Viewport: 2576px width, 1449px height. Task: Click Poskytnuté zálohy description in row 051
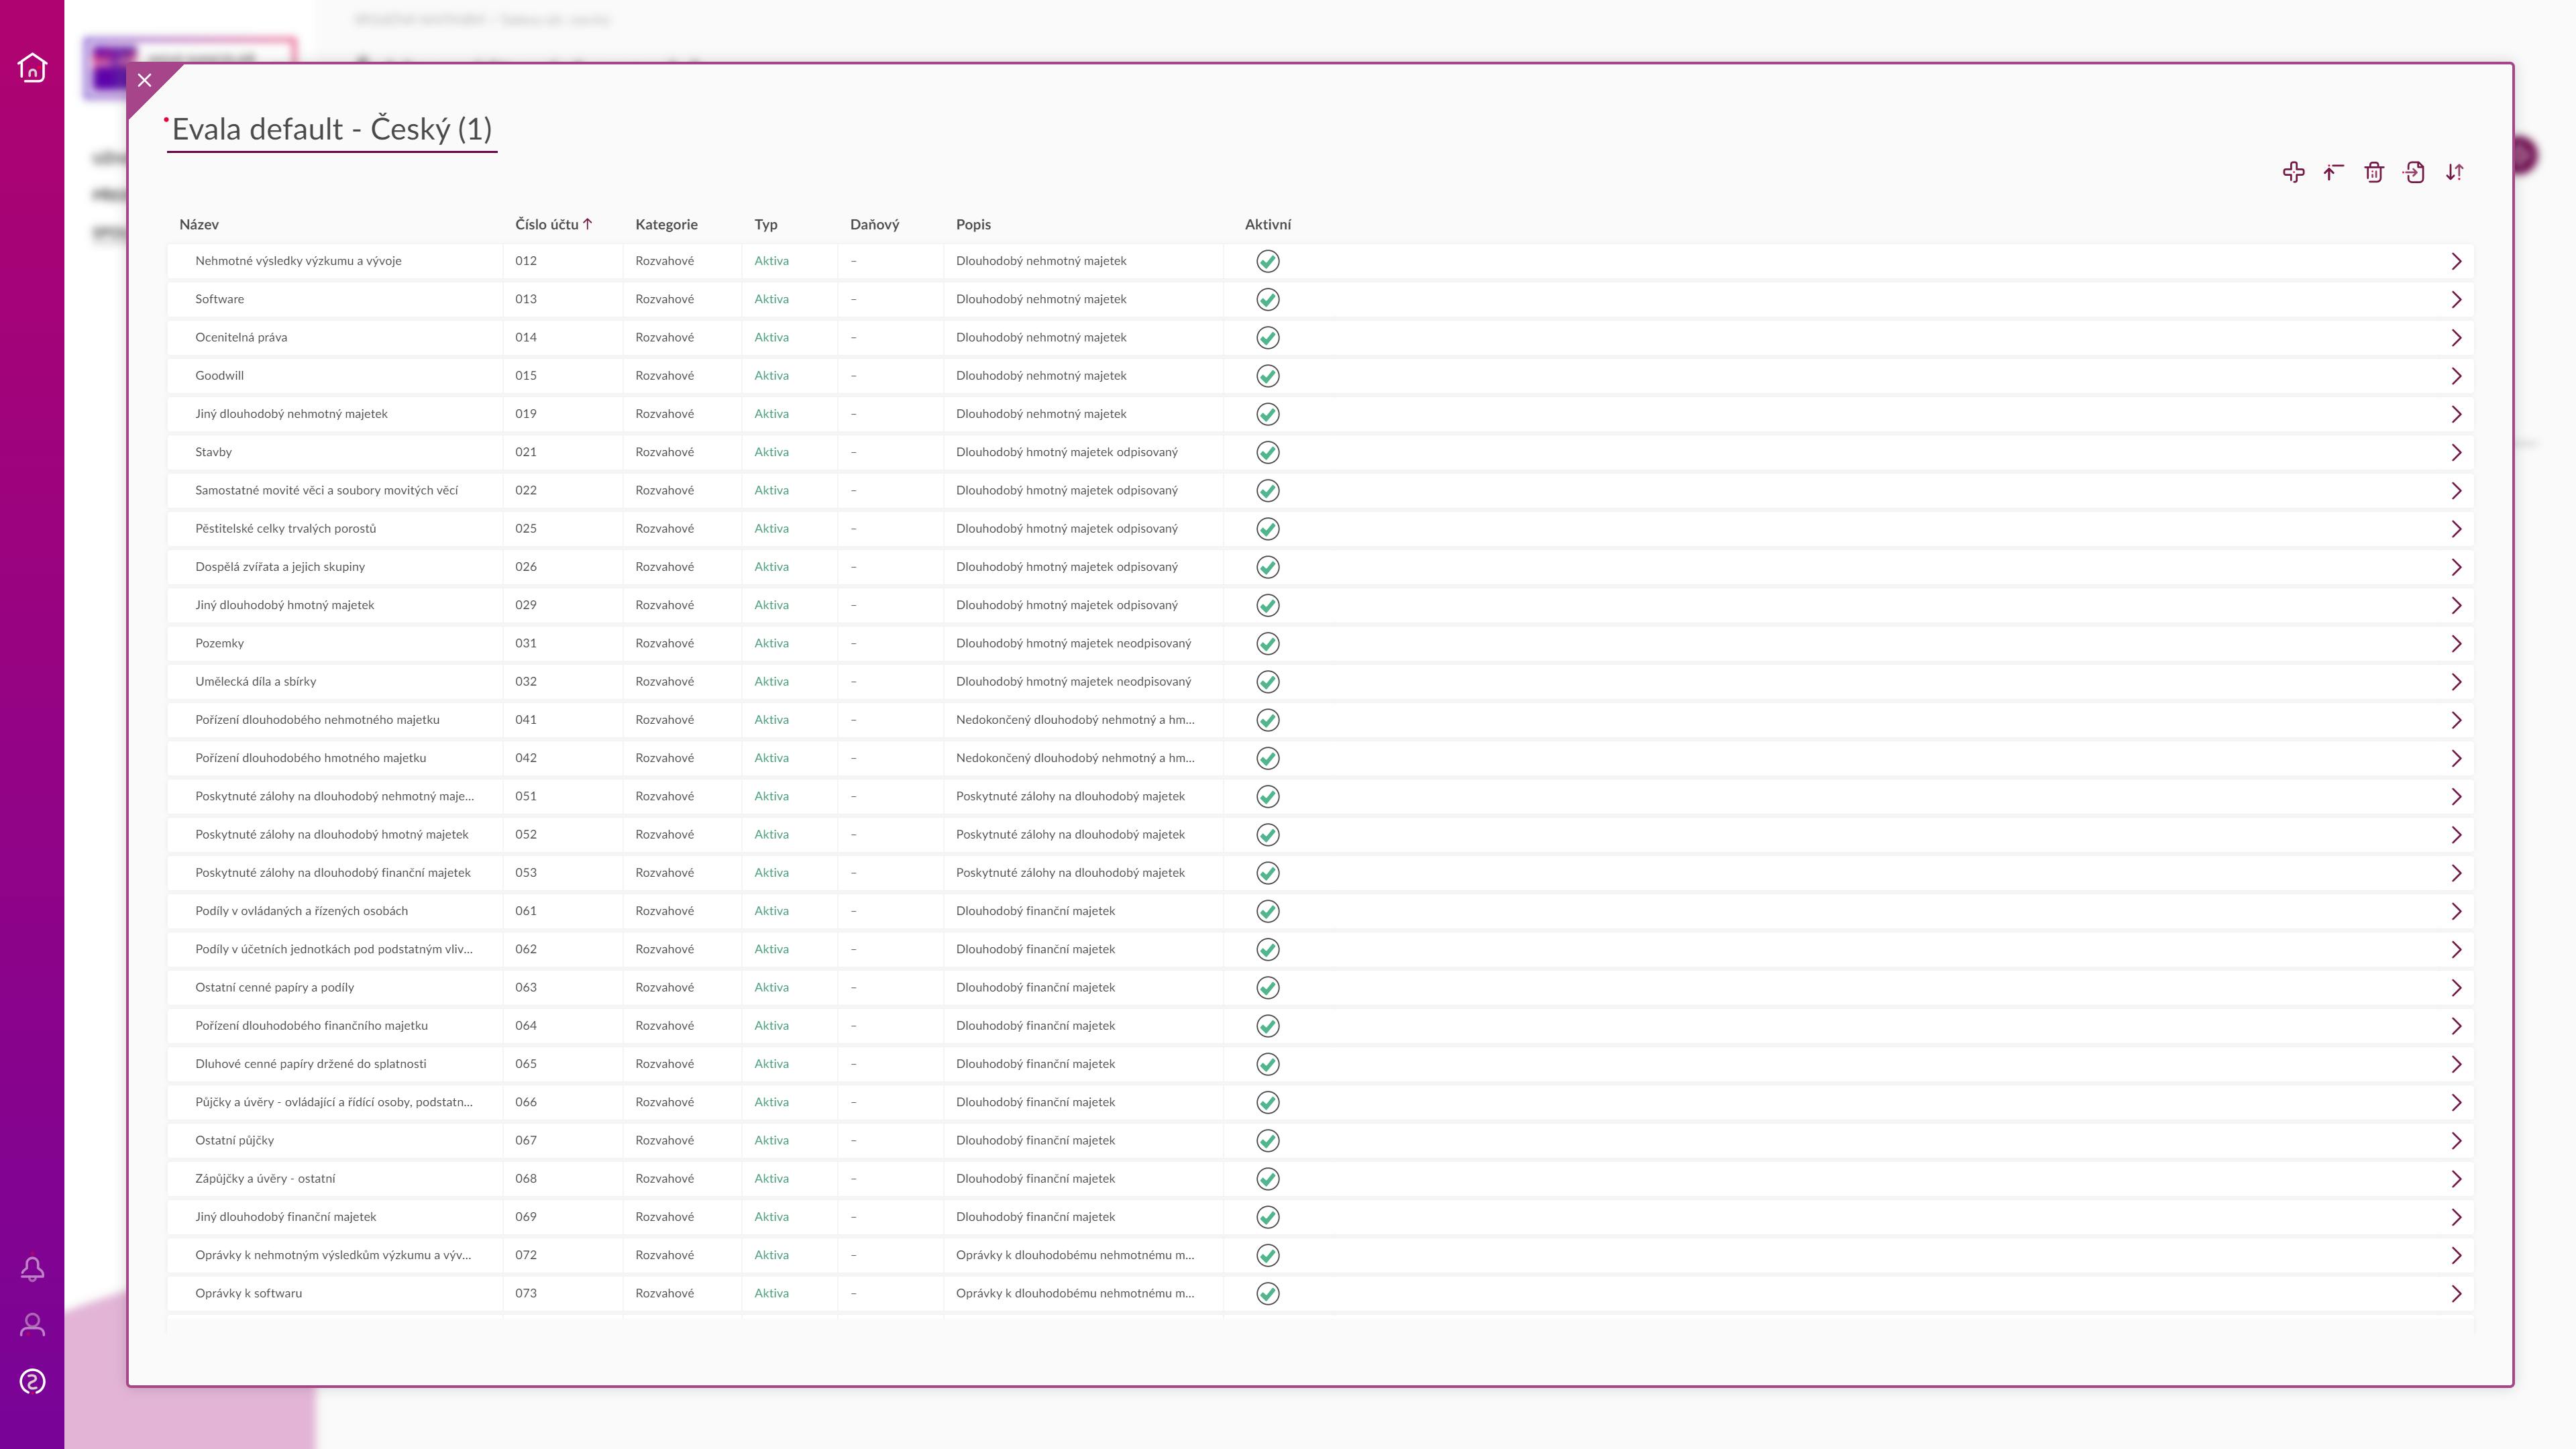pos(1070,796)
